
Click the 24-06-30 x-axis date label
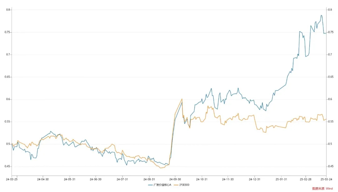[95, 179]
